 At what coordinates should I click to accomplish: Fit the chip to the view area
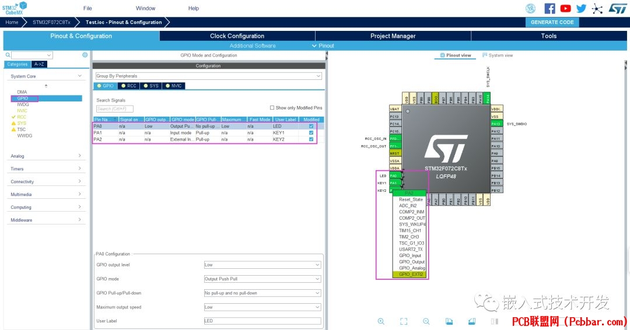click(x=404, y=321)
